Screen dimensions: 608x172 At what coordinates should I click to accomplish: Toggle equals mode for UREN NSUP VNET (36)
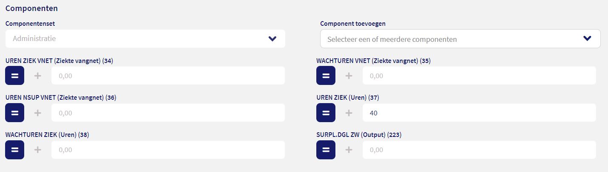click(14, 113)
